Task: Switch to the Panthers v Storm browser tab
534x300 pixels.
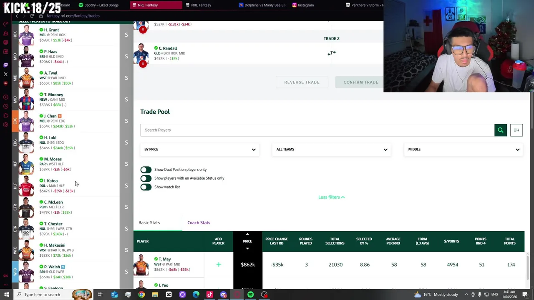Action: 364,5
